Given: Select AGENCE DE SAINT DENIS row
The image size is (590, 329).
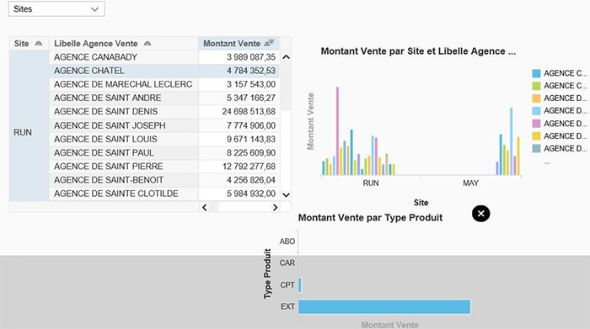Looking at the screenshot, I should click(x=164, y=112).
